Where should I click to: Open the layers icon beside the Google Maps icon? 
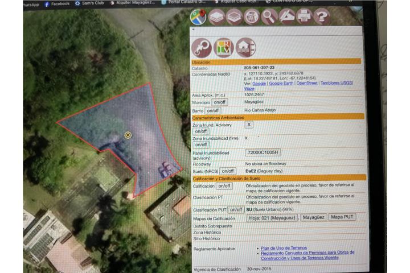point(216,17)
